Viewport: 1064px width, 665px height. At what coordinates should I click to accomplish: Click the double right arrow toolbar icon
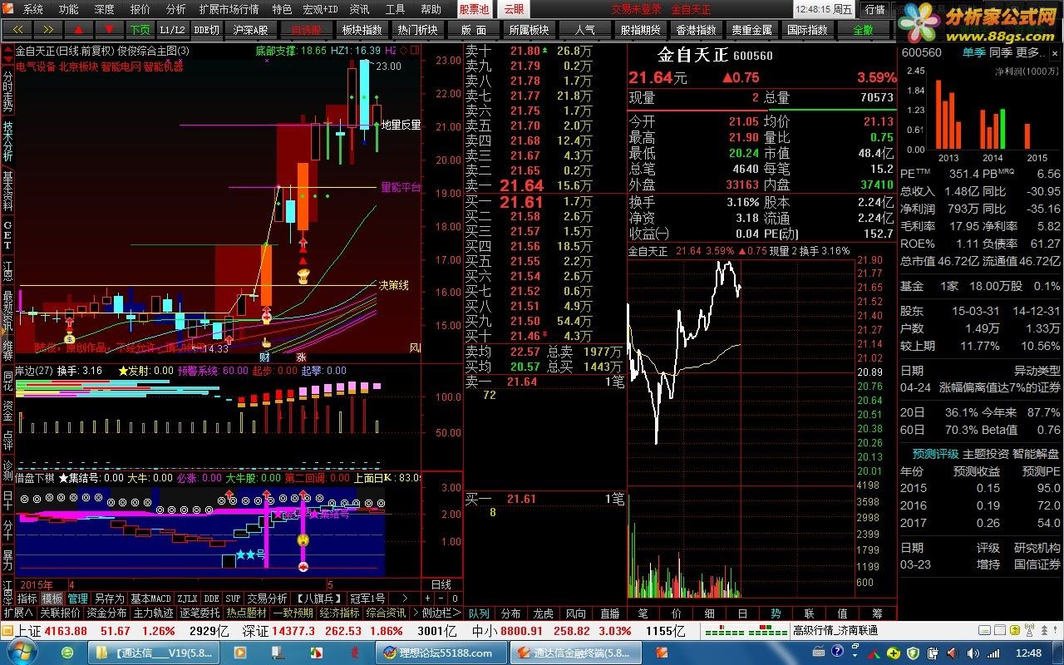coord(48,29)
